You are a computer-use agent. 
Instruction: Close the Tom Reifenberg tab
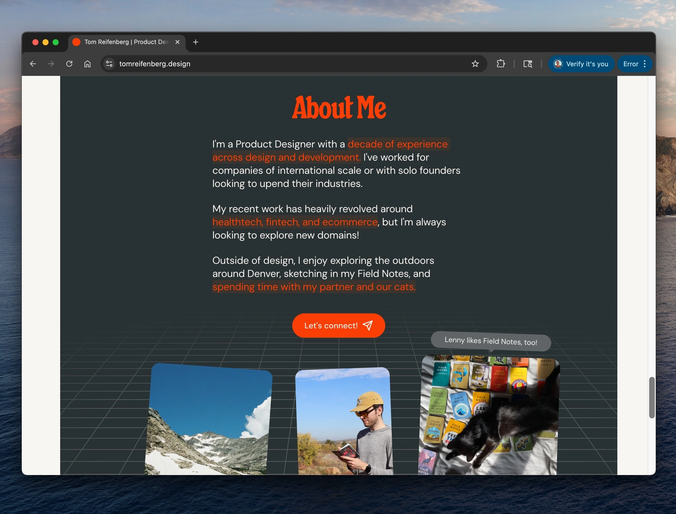(x=177, y=42)
